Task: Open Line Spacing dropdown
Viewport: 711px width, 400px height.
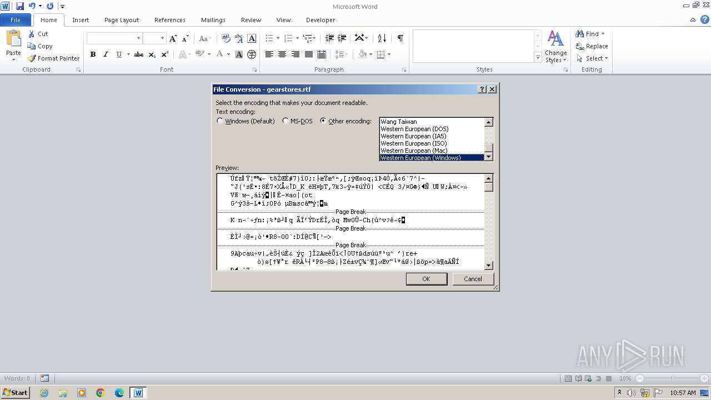Action: pos(341,54)
